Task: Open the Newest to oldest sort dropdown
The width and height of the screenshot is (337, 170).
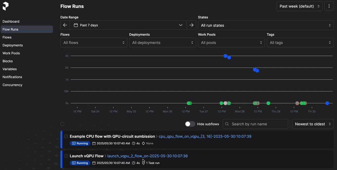Action: pyautogui.click(x=313, y=124)
